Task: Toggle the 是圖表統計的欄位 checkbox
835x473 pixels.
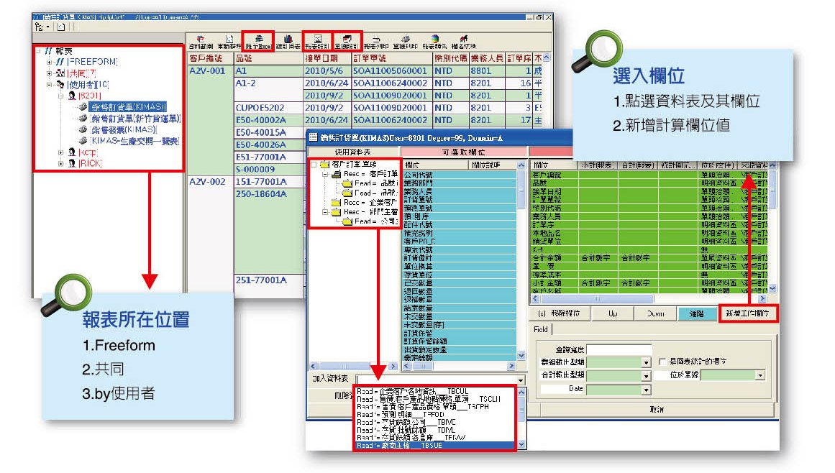Action: [663, 362]
